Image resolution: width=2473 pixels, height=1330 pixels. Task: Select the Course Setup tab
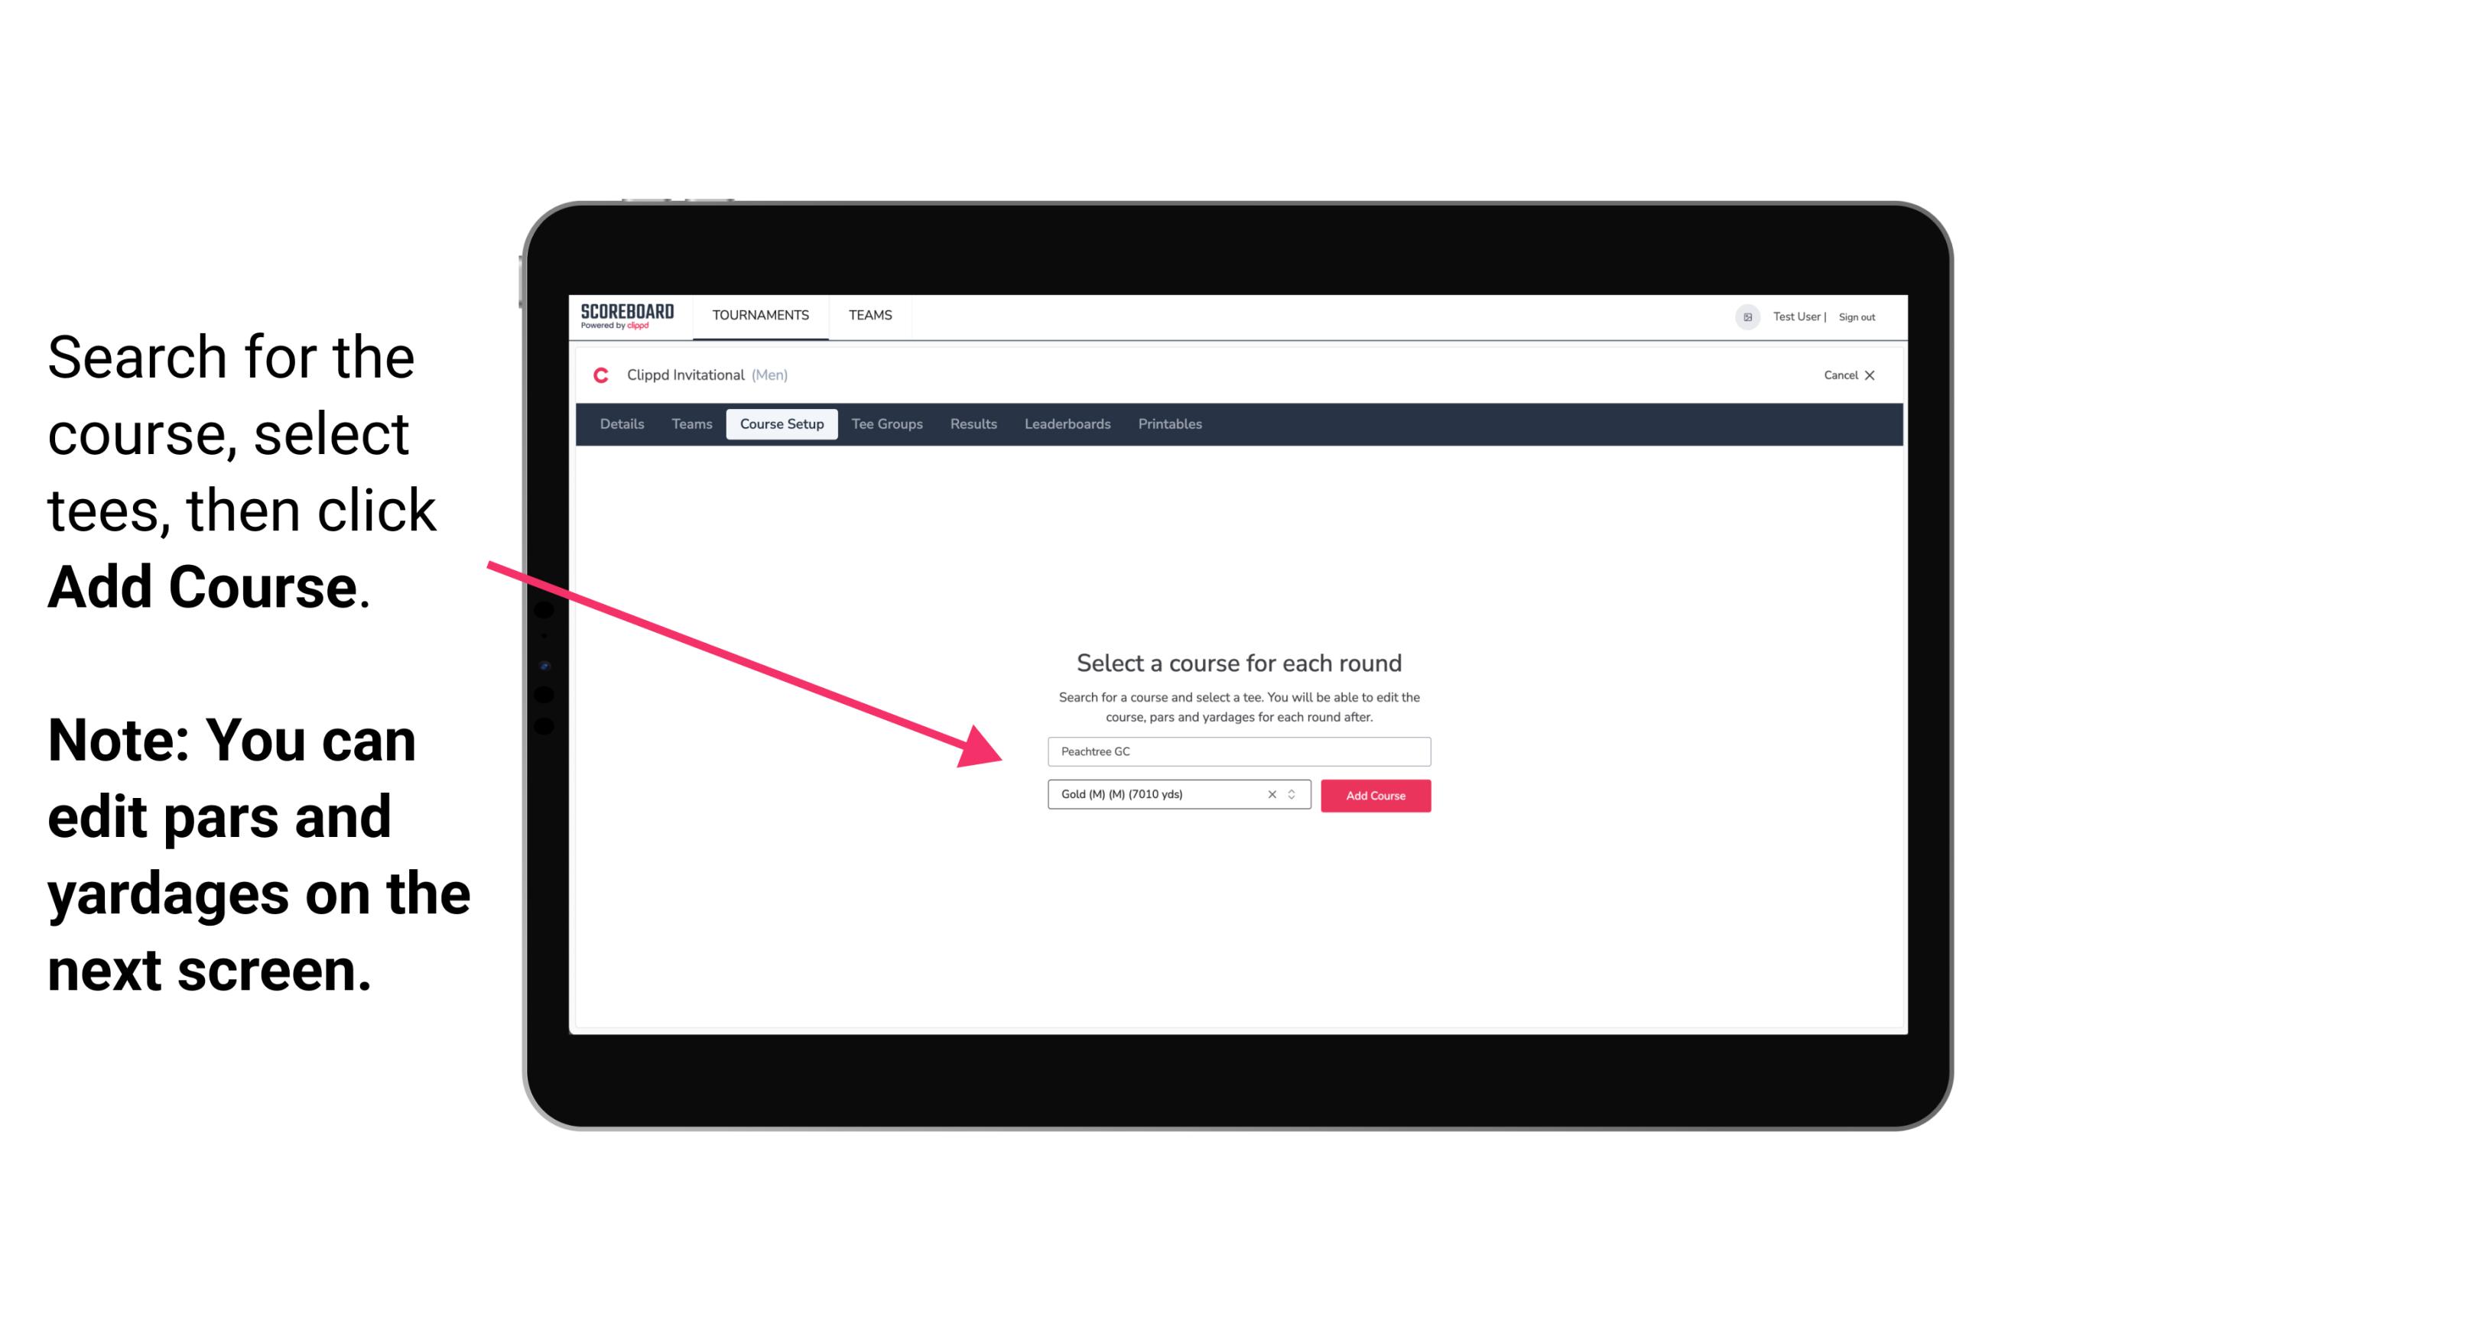coord(782,424)
